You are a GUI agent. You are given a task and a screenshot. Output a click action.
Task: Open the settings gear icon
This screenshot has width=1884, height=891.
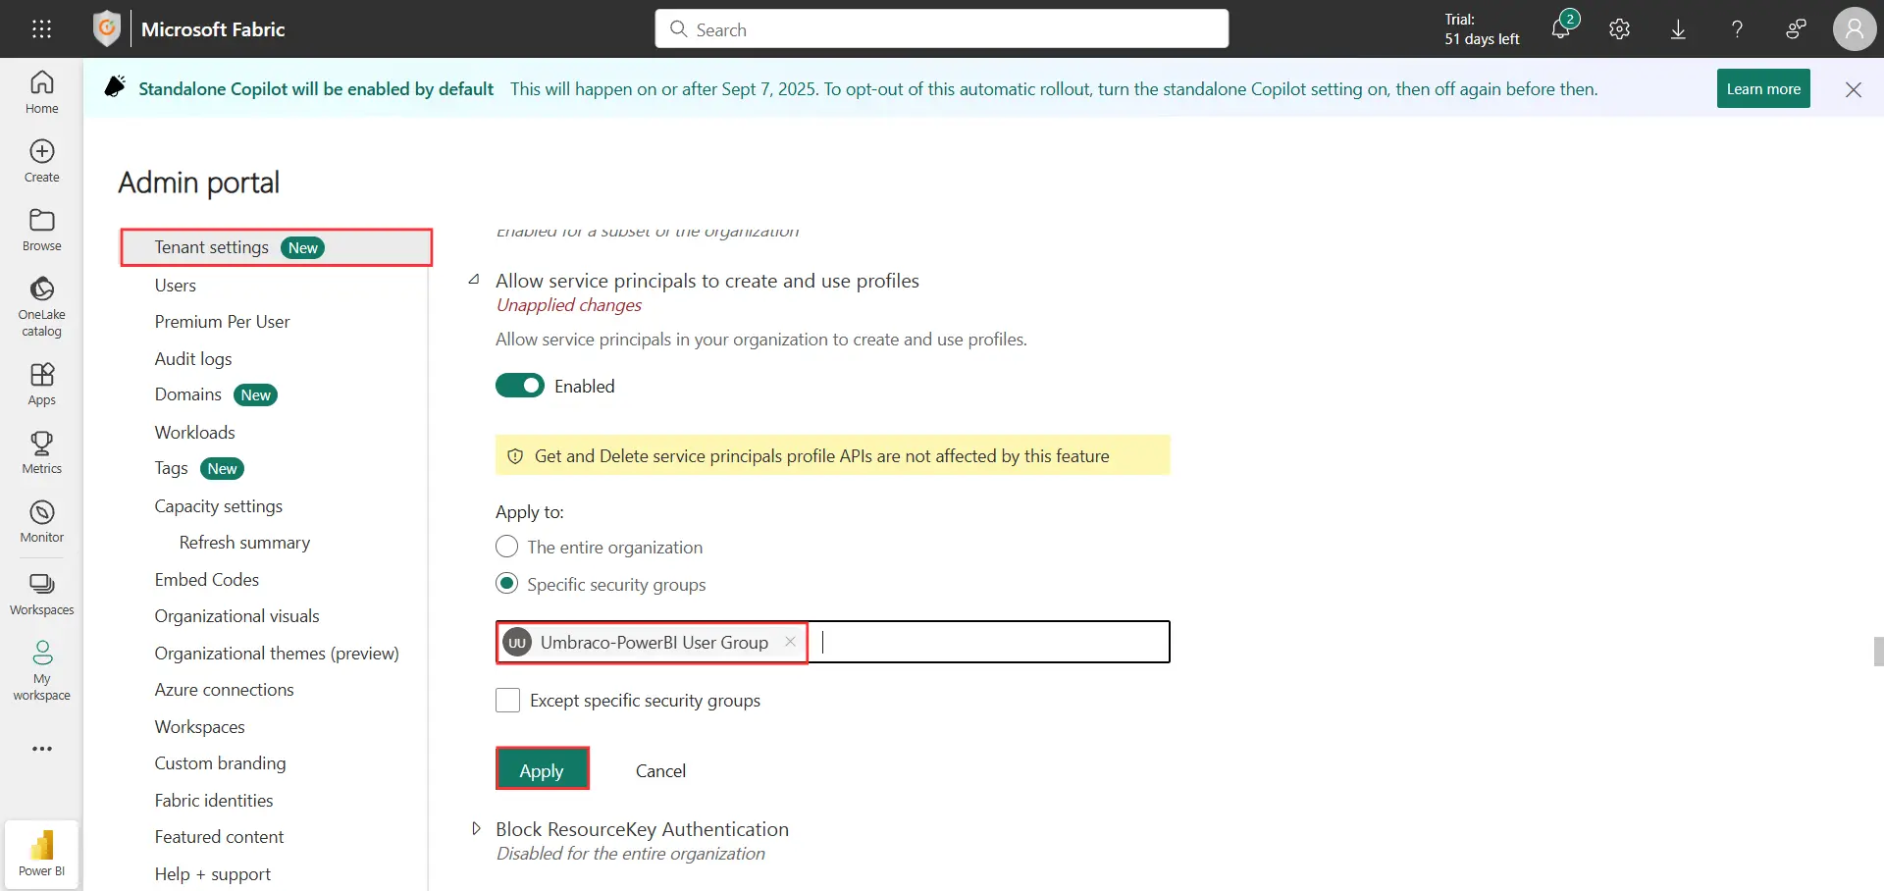[x=1619, y=29]
